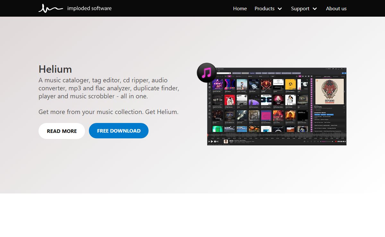385x237 pixels.
Task: Click the imploded software waveform logo
Action: click(x=51, y=8)
